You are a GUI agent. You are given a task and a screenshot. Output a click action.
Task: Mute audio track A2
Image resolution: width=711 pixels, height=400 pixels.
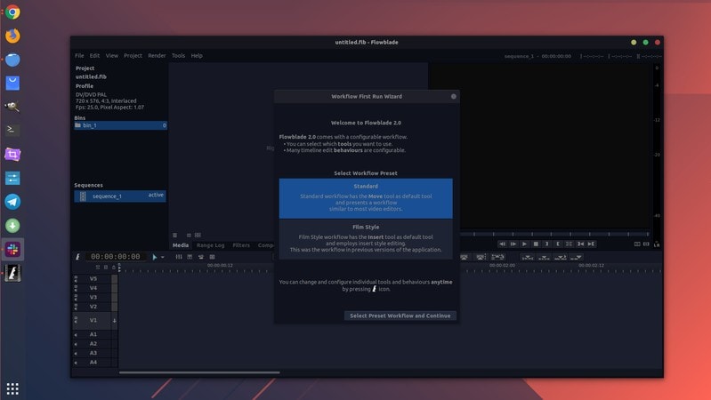(x=76, y=344)
